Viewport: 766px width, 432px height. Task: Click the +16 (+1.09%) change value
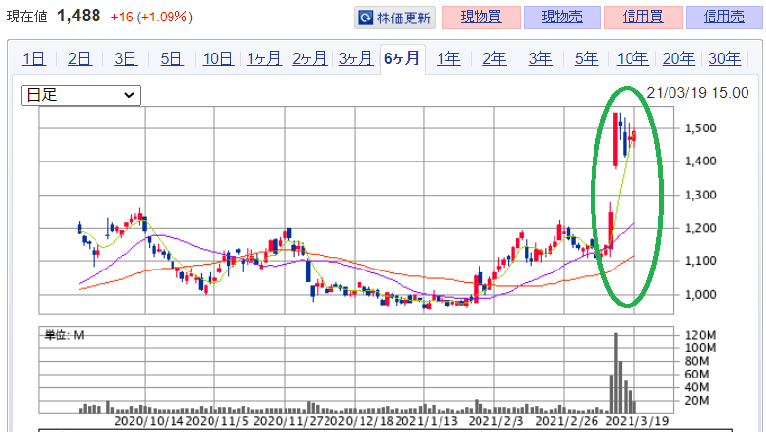tap(151, 18)
